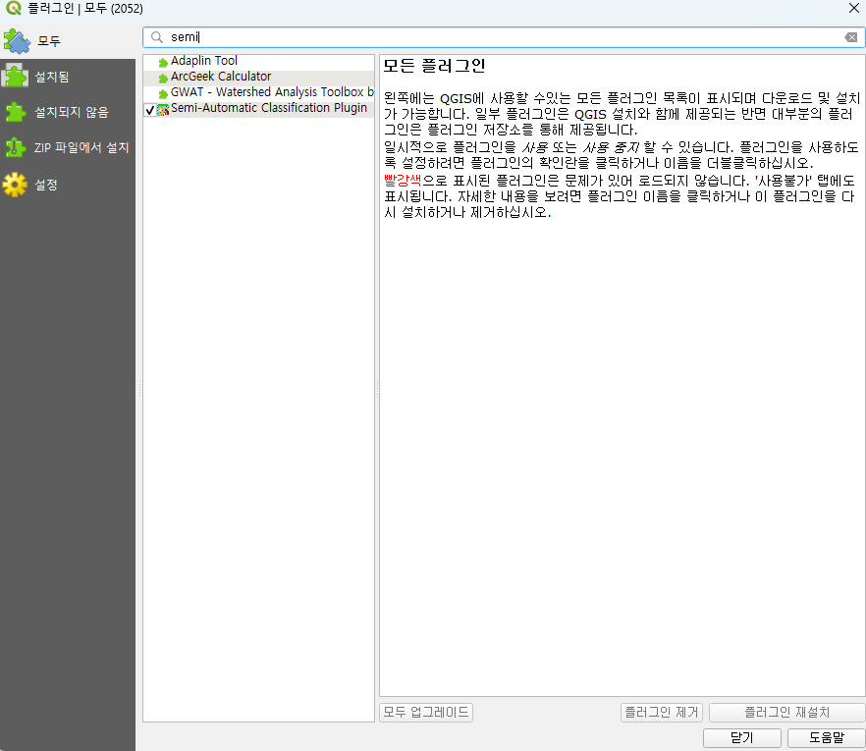Image resolution: width=866 pixels, height=751 pixels.
Task: Click the red 빨강색 text in description
Action: pos(403,180)
